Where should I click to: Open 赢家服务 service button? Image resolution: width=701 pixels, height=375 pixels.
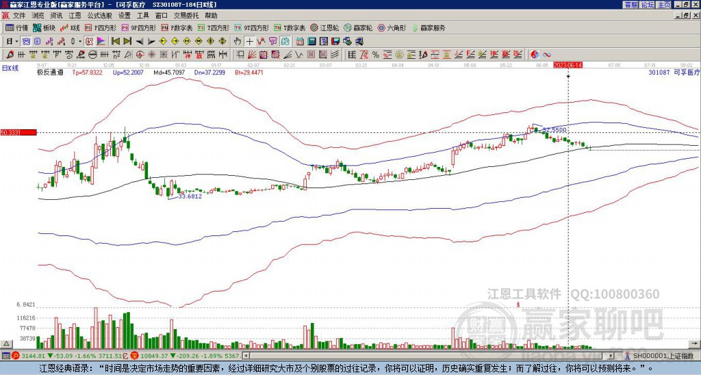tap(429, 27)
